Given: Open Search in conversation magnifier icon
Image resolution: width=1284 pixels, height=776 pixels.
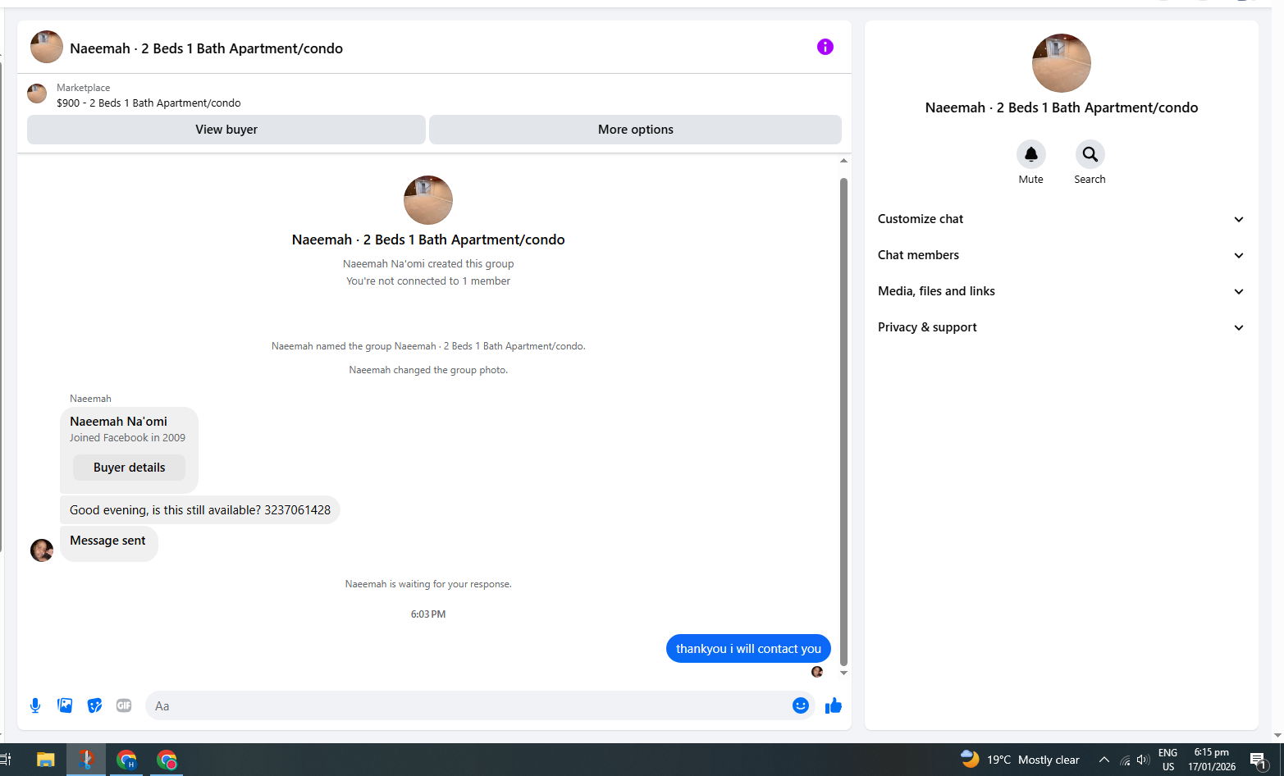Looking at the screenshot, I should 1090,154.
